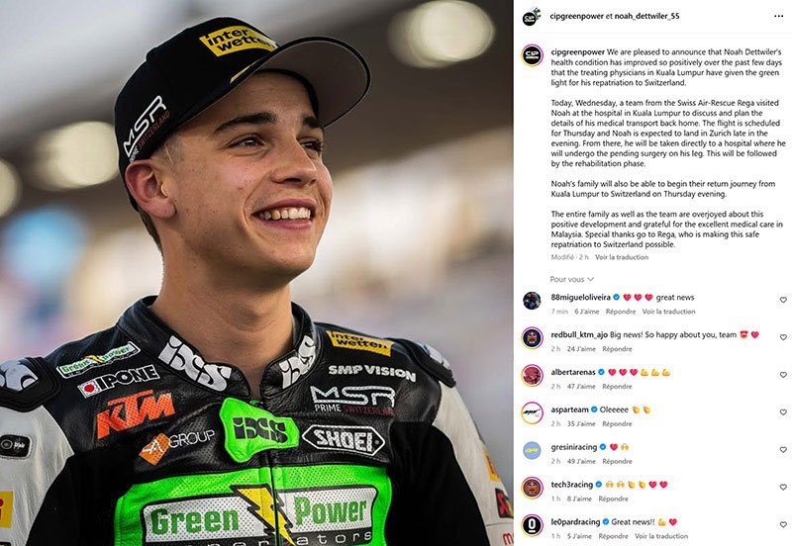Open redbull_ktm_ajo profile avatar
The height and width of the screenshot is (546, 792).
pyautogui.click(x=532, y=337)
